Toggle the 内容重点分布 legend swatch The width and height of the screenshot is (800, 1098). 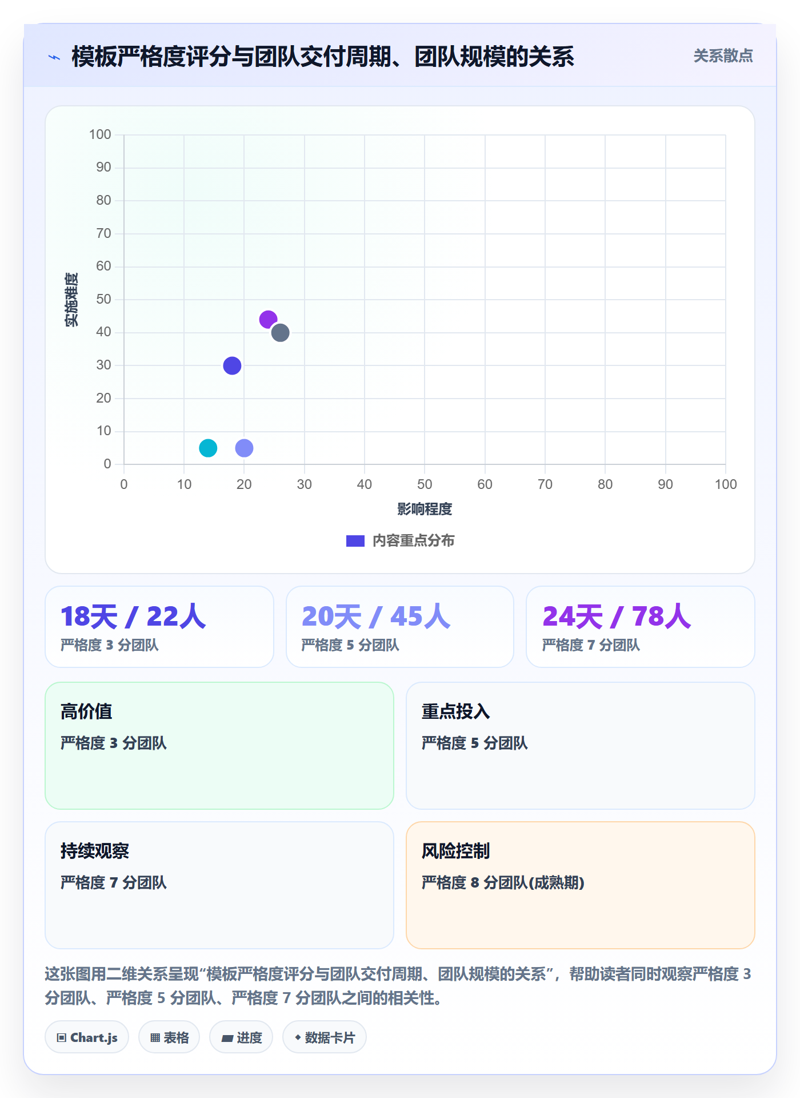[355, 541]
